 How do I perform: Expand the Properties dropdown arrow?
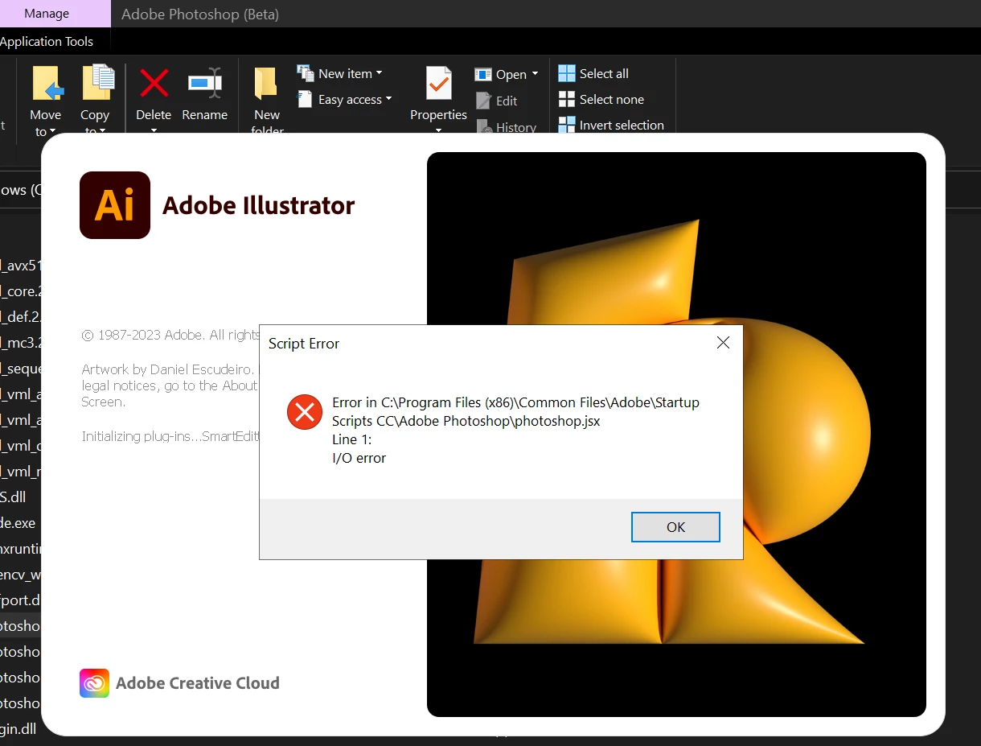(438, 130)
